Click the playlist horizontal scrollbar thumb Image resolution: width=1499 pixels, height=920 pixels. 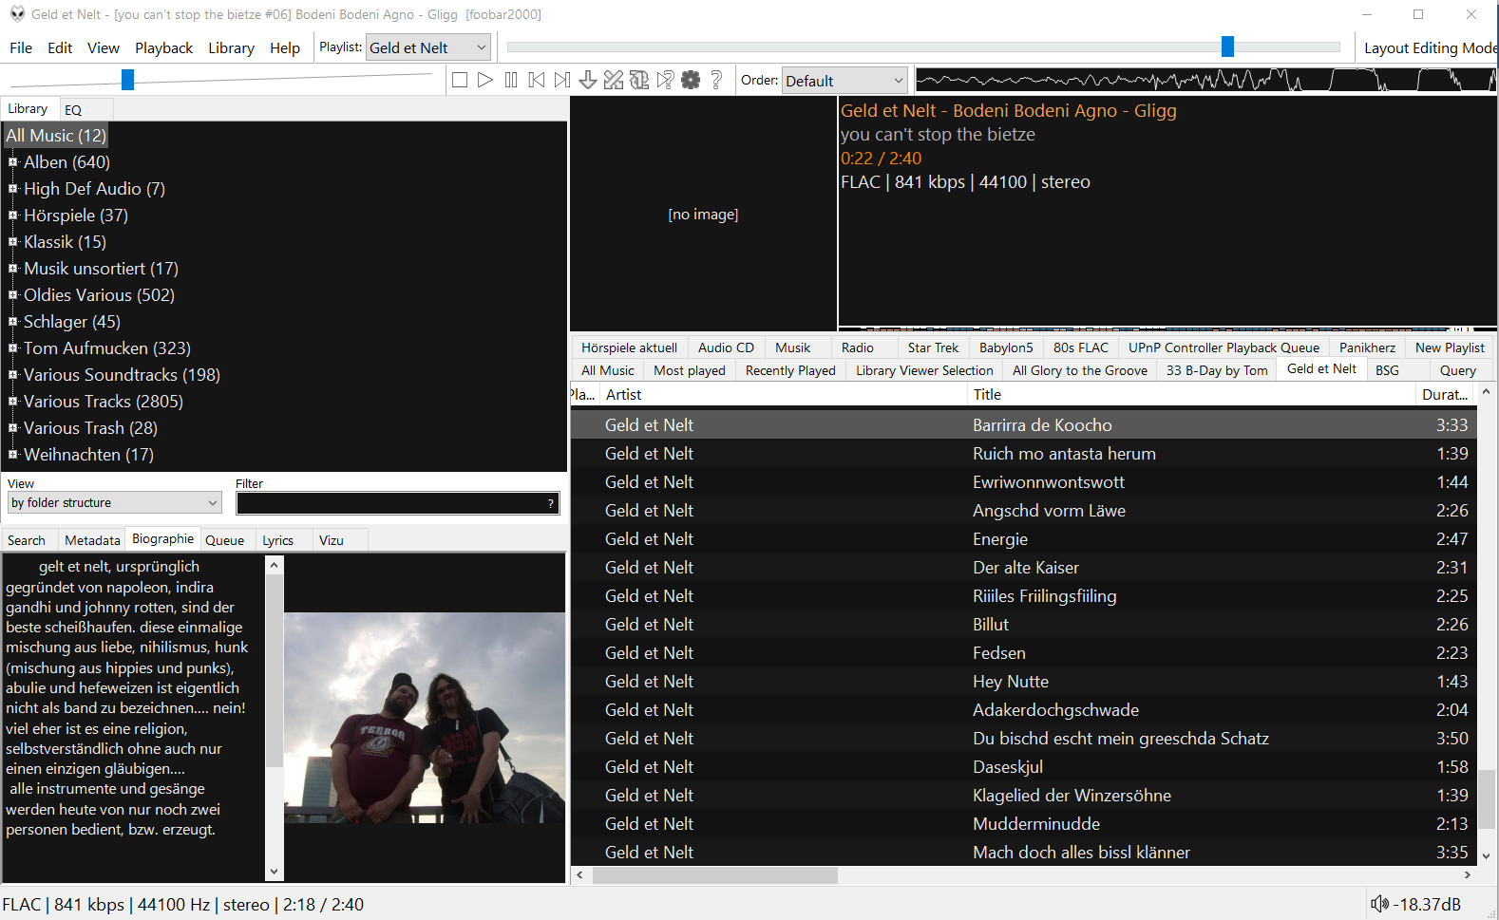[714, 875]
